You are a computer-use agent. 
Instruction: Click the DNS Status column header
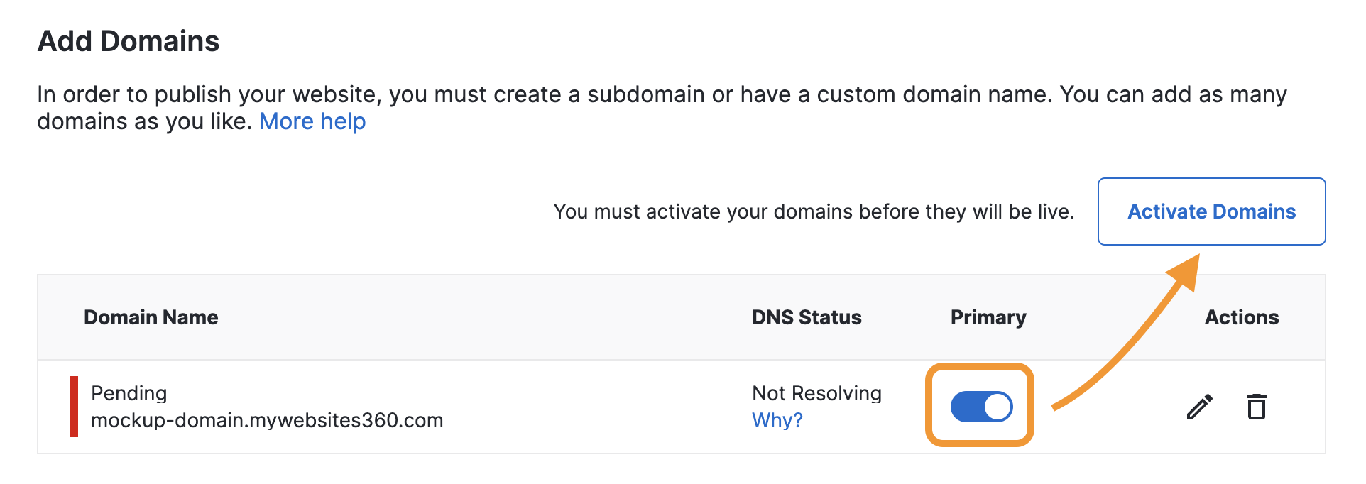806,317
